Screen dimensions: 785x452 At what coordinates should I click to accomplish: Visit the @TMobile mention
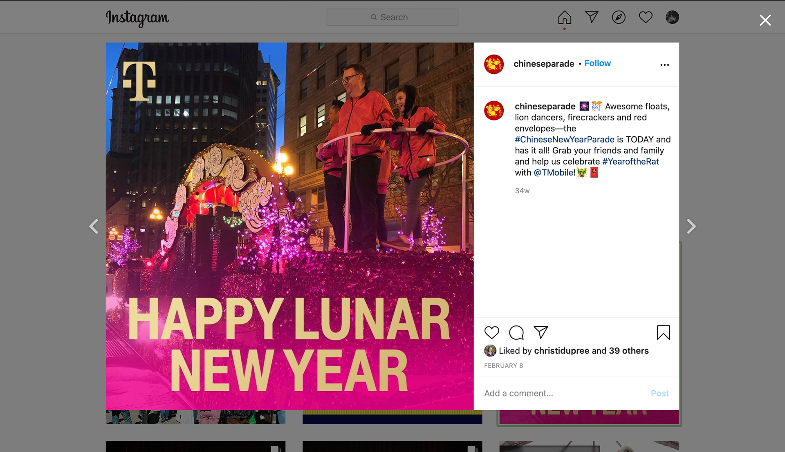tap(553, 173)
